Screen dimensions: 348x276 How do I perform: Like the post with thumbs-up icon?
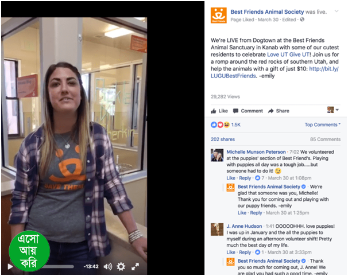(x=219, y=111)
